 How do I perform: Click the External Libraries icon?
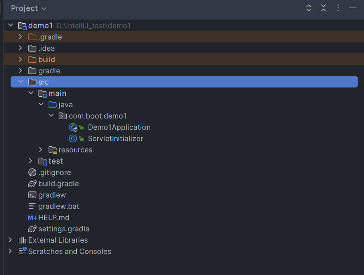(x=22, y=240)
